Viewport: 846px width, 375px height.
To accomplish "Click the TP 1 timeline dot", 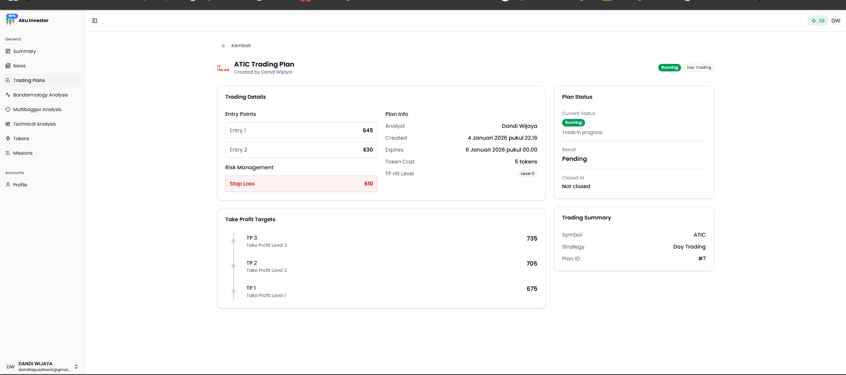I will tap(233, 291).
